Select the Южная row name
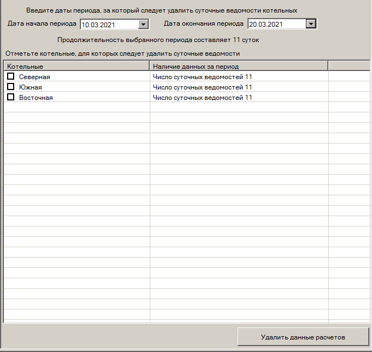The image size is (372, 352). click(31, 87)
